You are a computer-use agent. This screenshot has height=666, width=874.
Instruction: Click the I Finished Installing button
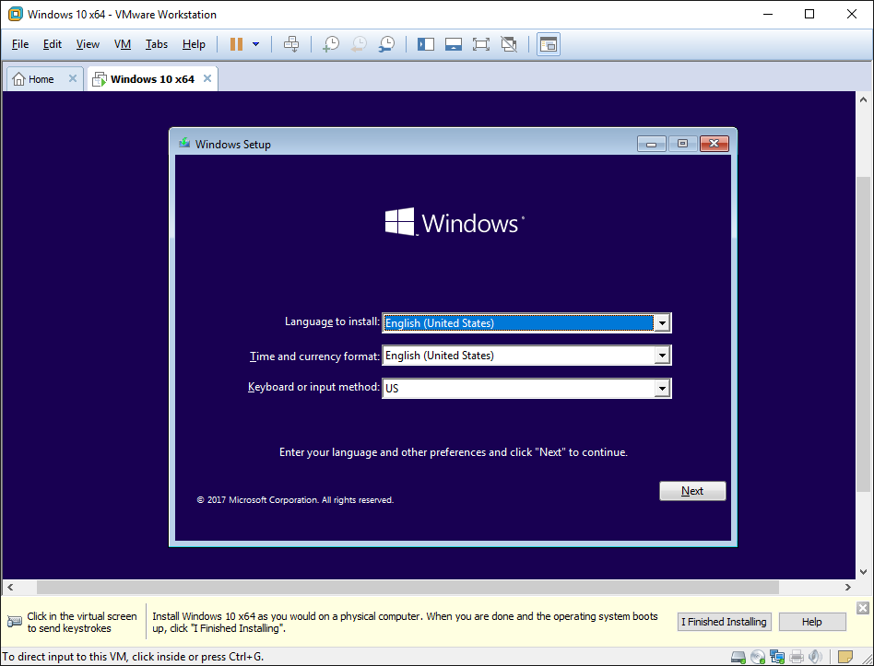tap(724, 622)
